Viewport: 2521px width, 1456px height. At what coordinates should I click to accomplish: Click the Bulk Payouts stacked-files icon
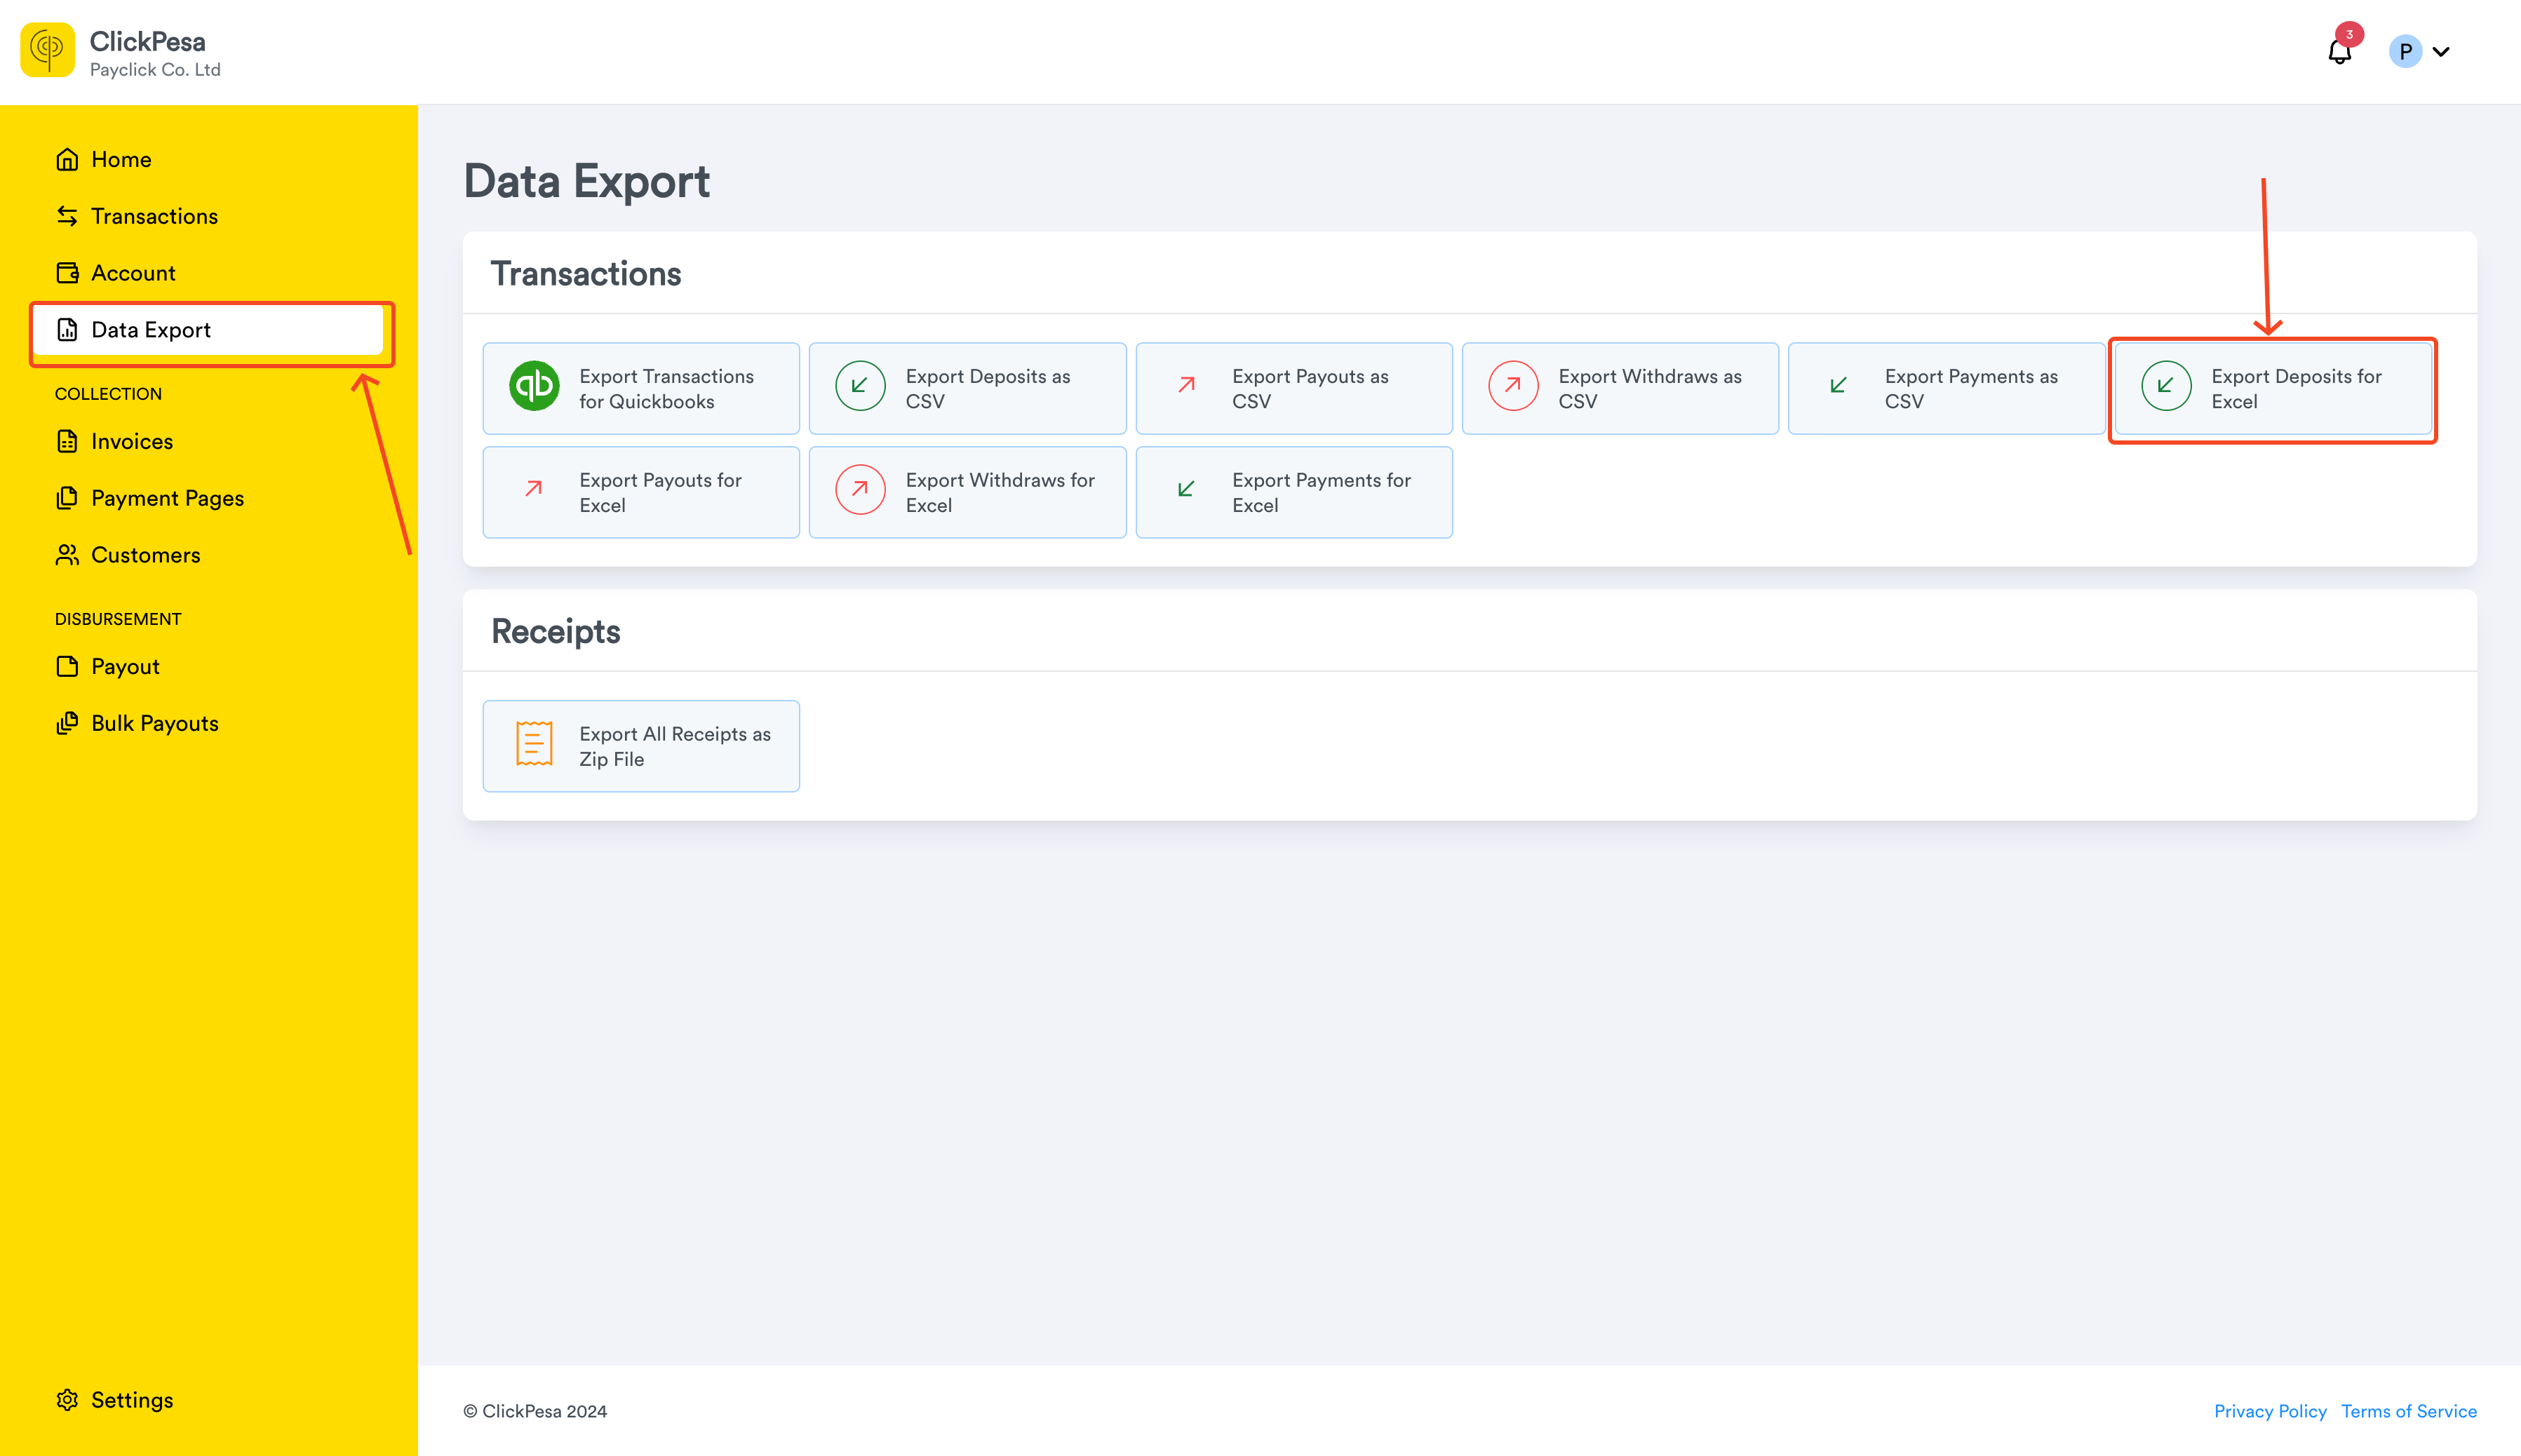tap(67, 723)
